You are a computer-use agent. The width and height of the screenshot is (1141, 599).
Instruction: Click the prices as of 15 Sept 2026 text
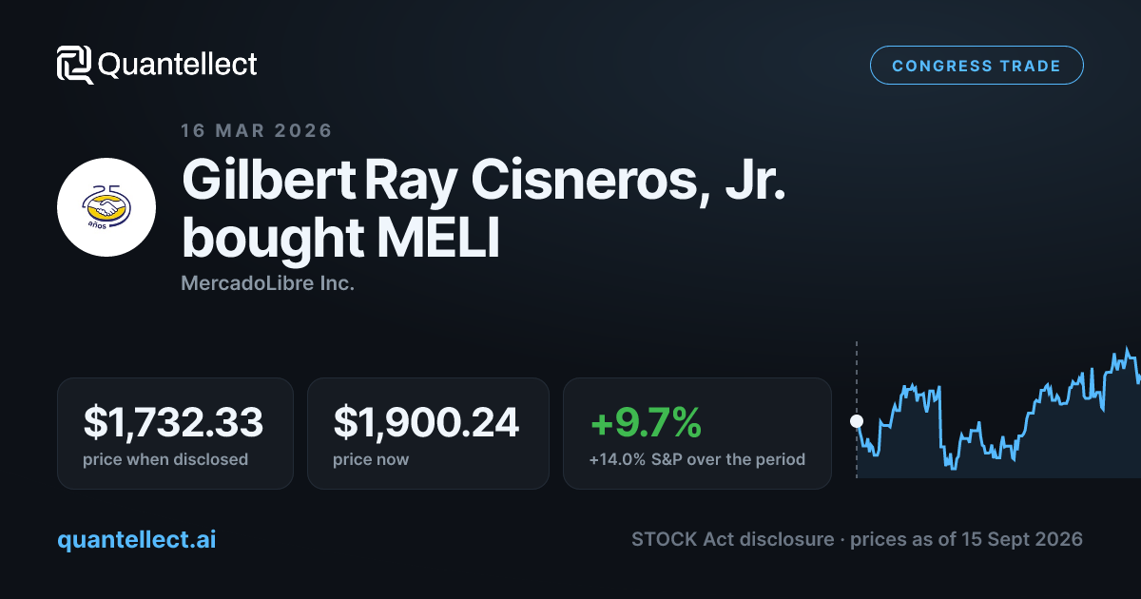point(966,539)
